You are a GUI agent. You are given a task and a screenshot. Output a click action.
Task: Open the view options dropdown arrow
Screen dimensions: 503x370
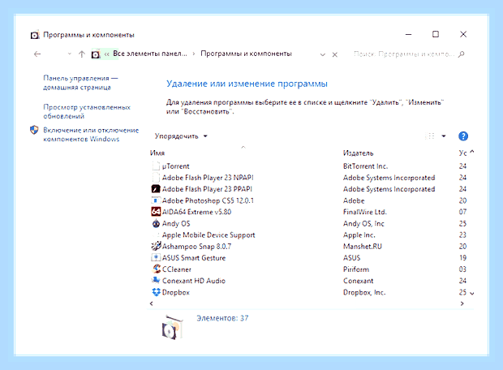(444, 136)
